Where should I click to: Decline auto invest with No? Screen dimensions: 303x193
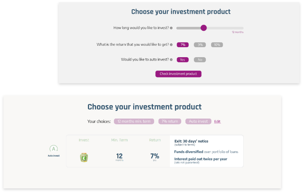pos(200,60)
